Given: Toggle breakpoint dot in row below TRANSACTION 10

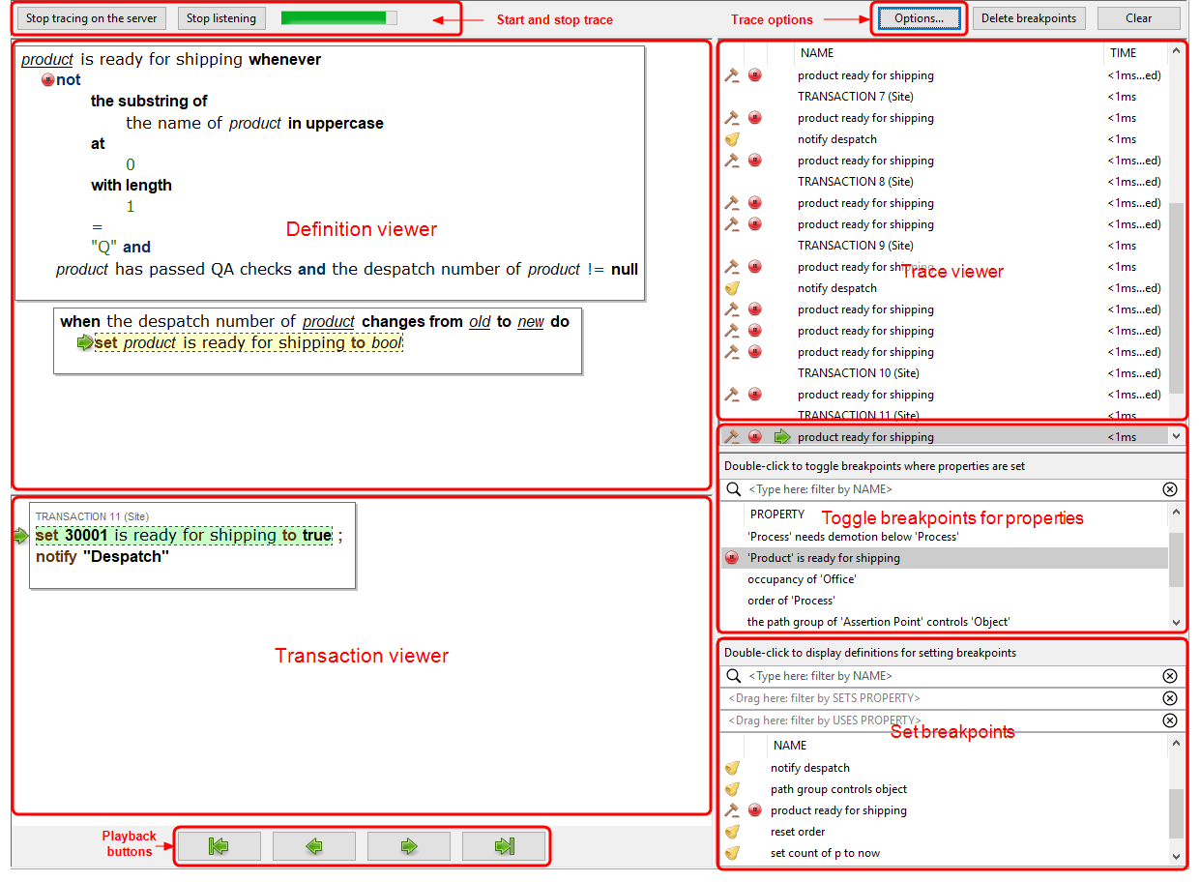Looking at the screenshot, I should tap(755, 395).
